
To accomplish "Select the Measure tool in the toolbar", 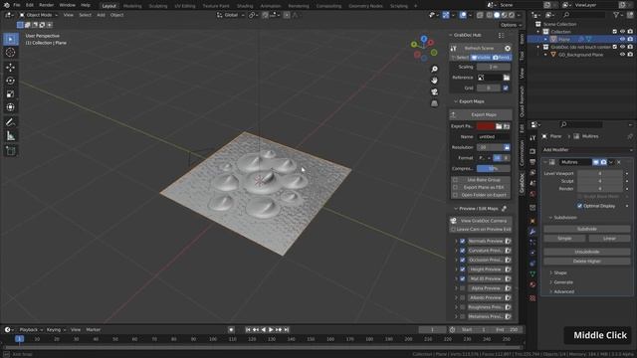I will [x=11, y=135].
